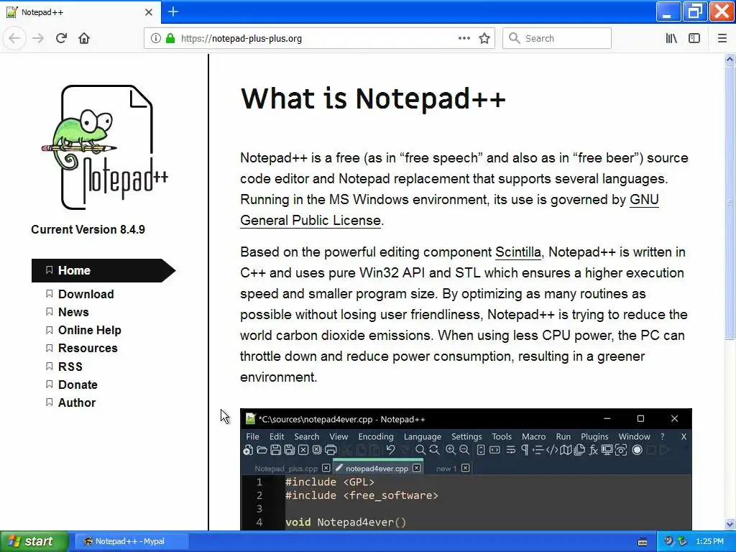This screenshot has width=736, height=552.
Task: Click the vertical page scrollbar thumb
Action: click(x=730, y=202)
